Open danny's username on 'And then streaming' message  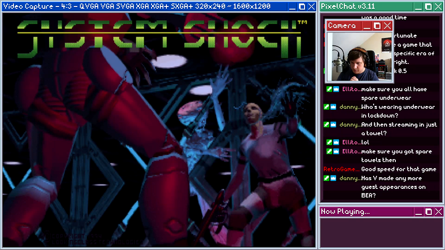coord(350,125)
